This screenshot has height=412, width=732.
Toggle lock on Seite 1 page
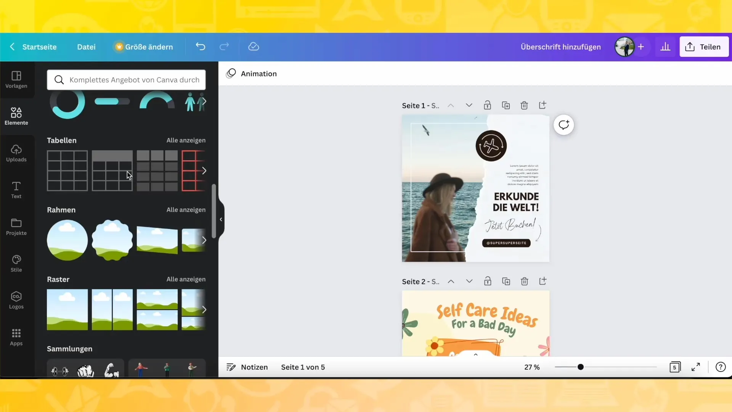[487, 105]
